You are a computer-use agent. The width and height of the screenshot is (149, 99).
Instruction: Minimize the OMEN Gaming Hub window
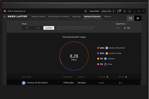[135, 11]
